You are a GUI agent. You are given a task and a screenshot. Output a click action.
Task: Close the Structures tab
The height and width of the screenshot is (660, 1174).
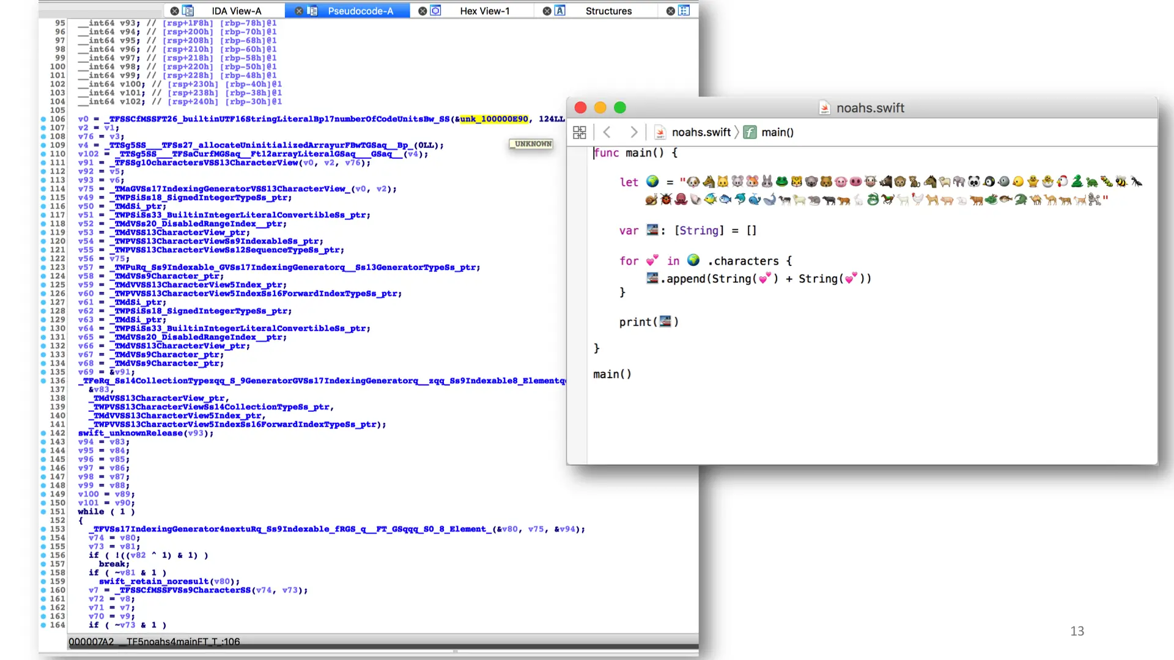(x=547, y=11)
